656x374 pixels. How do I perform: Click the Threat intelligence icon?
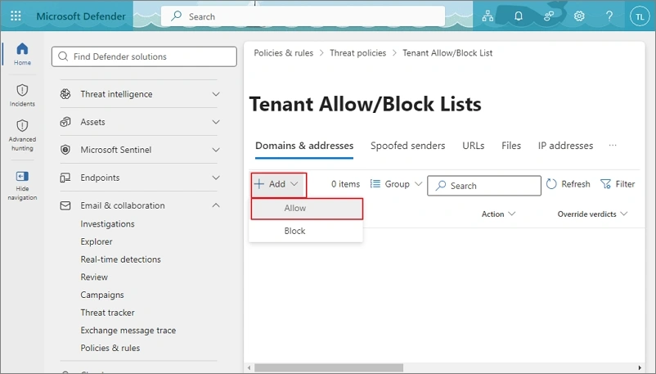(65, 94)
